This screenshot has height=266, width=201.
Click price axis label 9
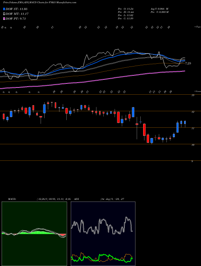[x=192, y=161]
